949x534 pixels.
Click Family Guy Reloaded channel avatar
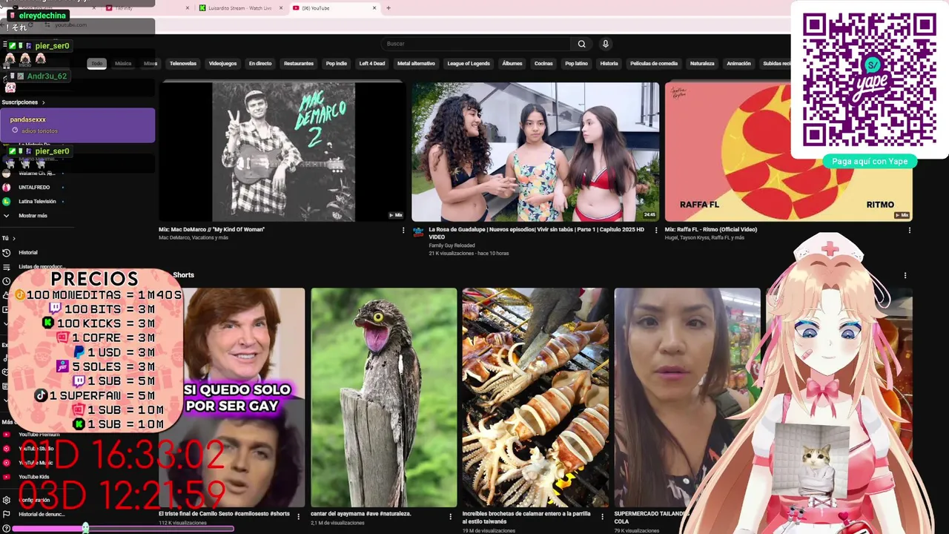click(418, 232)
